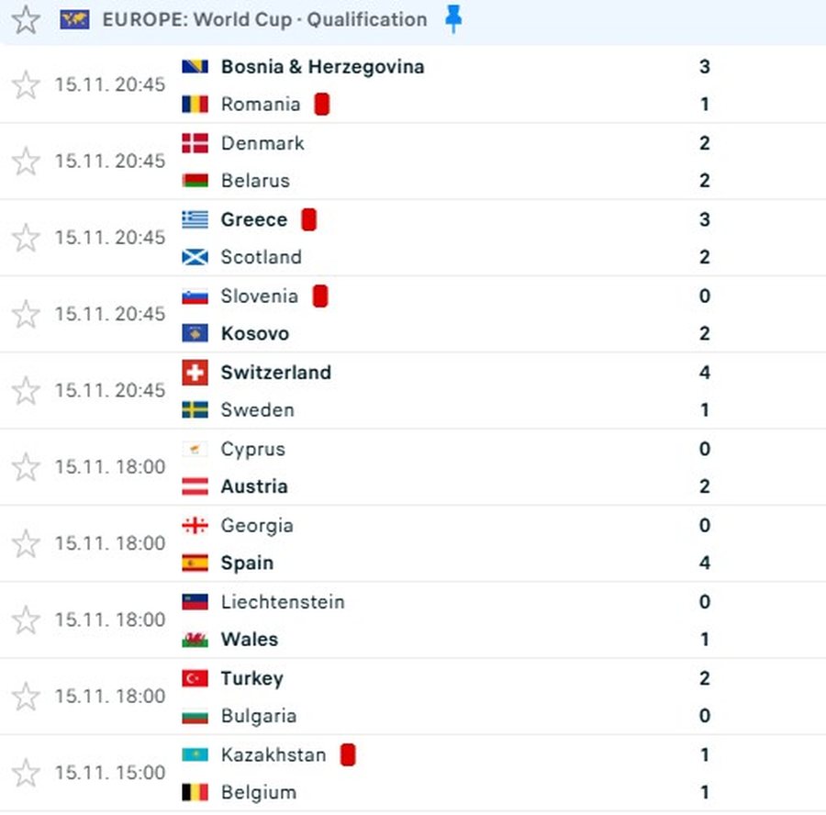
Task: Open the EUROPE: World Cup - Qualification league
Action: coord(264,19)
